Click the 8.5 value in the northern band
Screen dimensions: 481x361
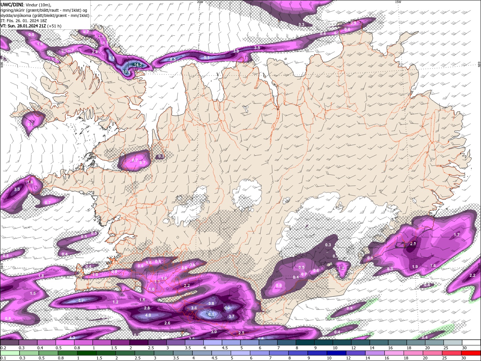click(173, 59)
